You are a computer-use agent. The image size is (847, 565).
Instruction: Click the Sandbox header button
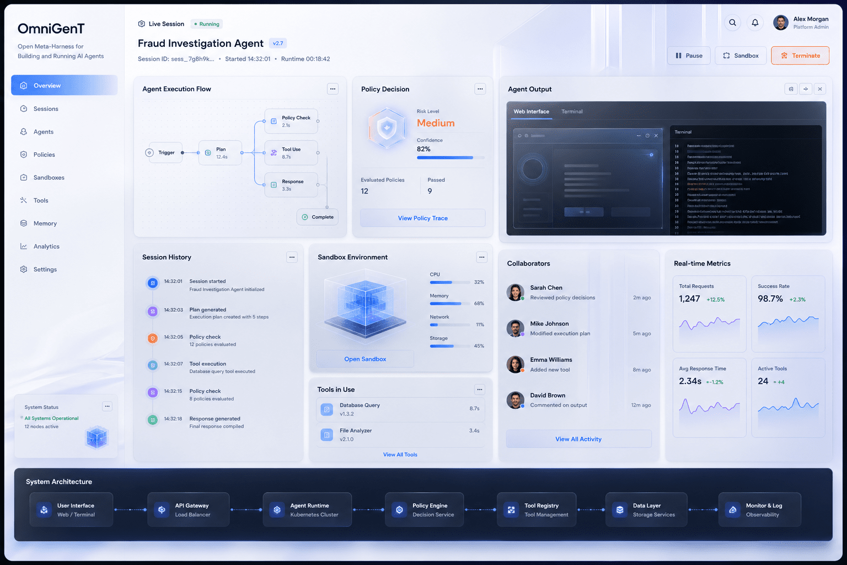pyautogui.click(x=741, y=56)
